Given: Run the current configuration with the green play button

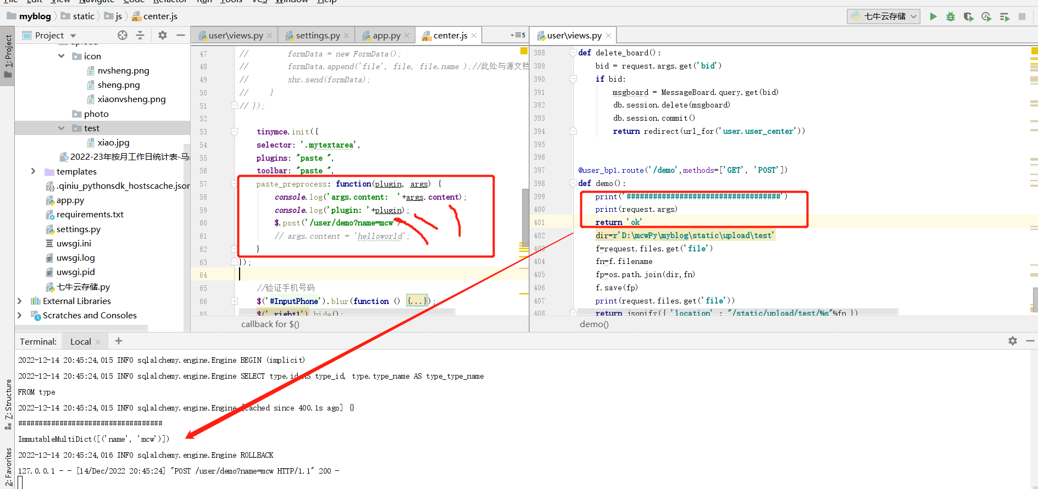Looking at the screenshot, I should coord(933,16).
